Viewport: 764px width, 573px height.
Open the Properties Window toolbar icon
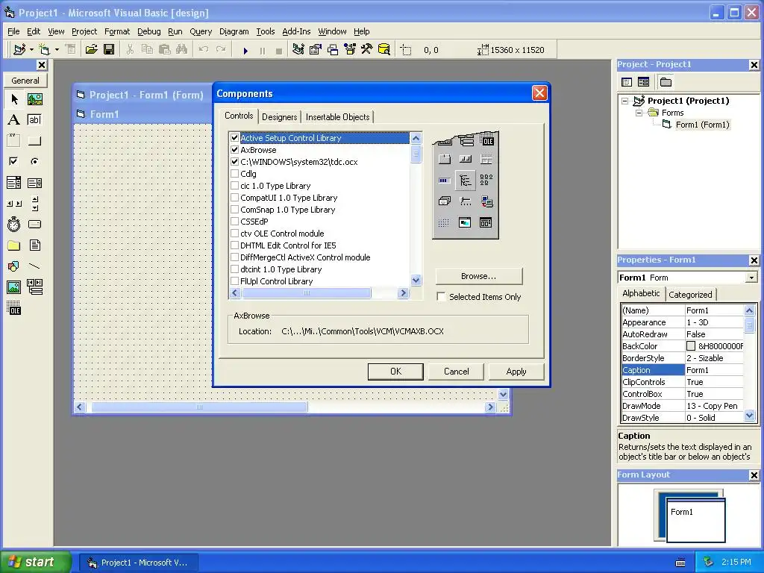tap(316, 49)
